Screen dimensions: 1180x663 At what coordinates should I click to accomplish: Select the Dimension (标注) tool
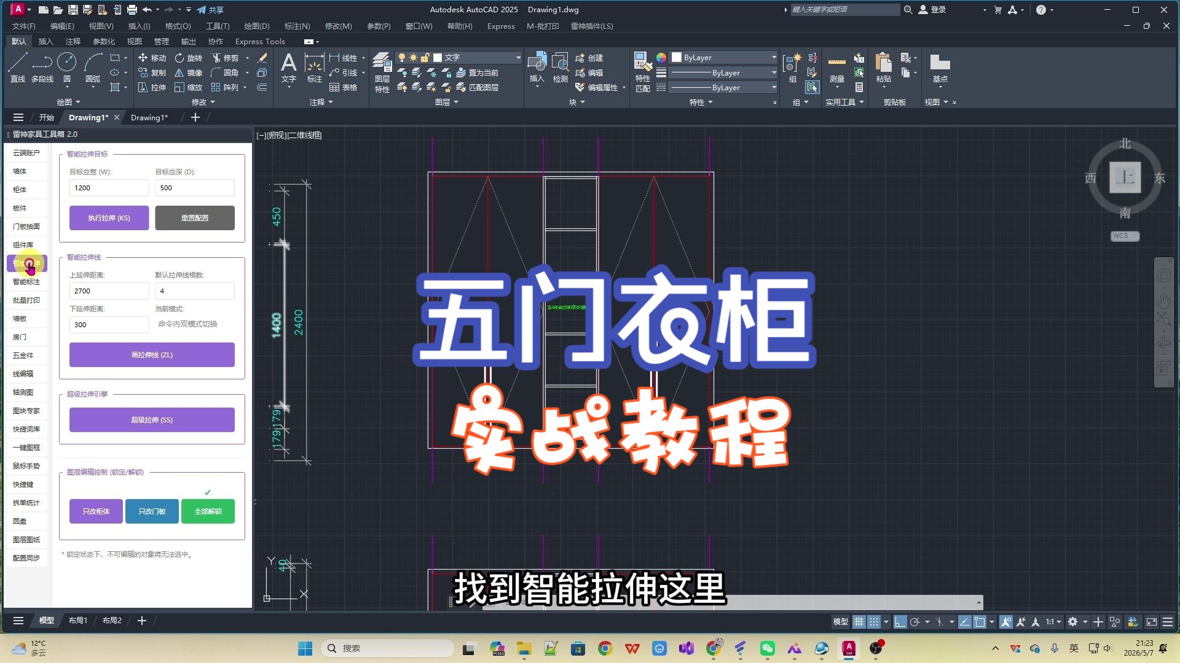[x=314, y=68]
